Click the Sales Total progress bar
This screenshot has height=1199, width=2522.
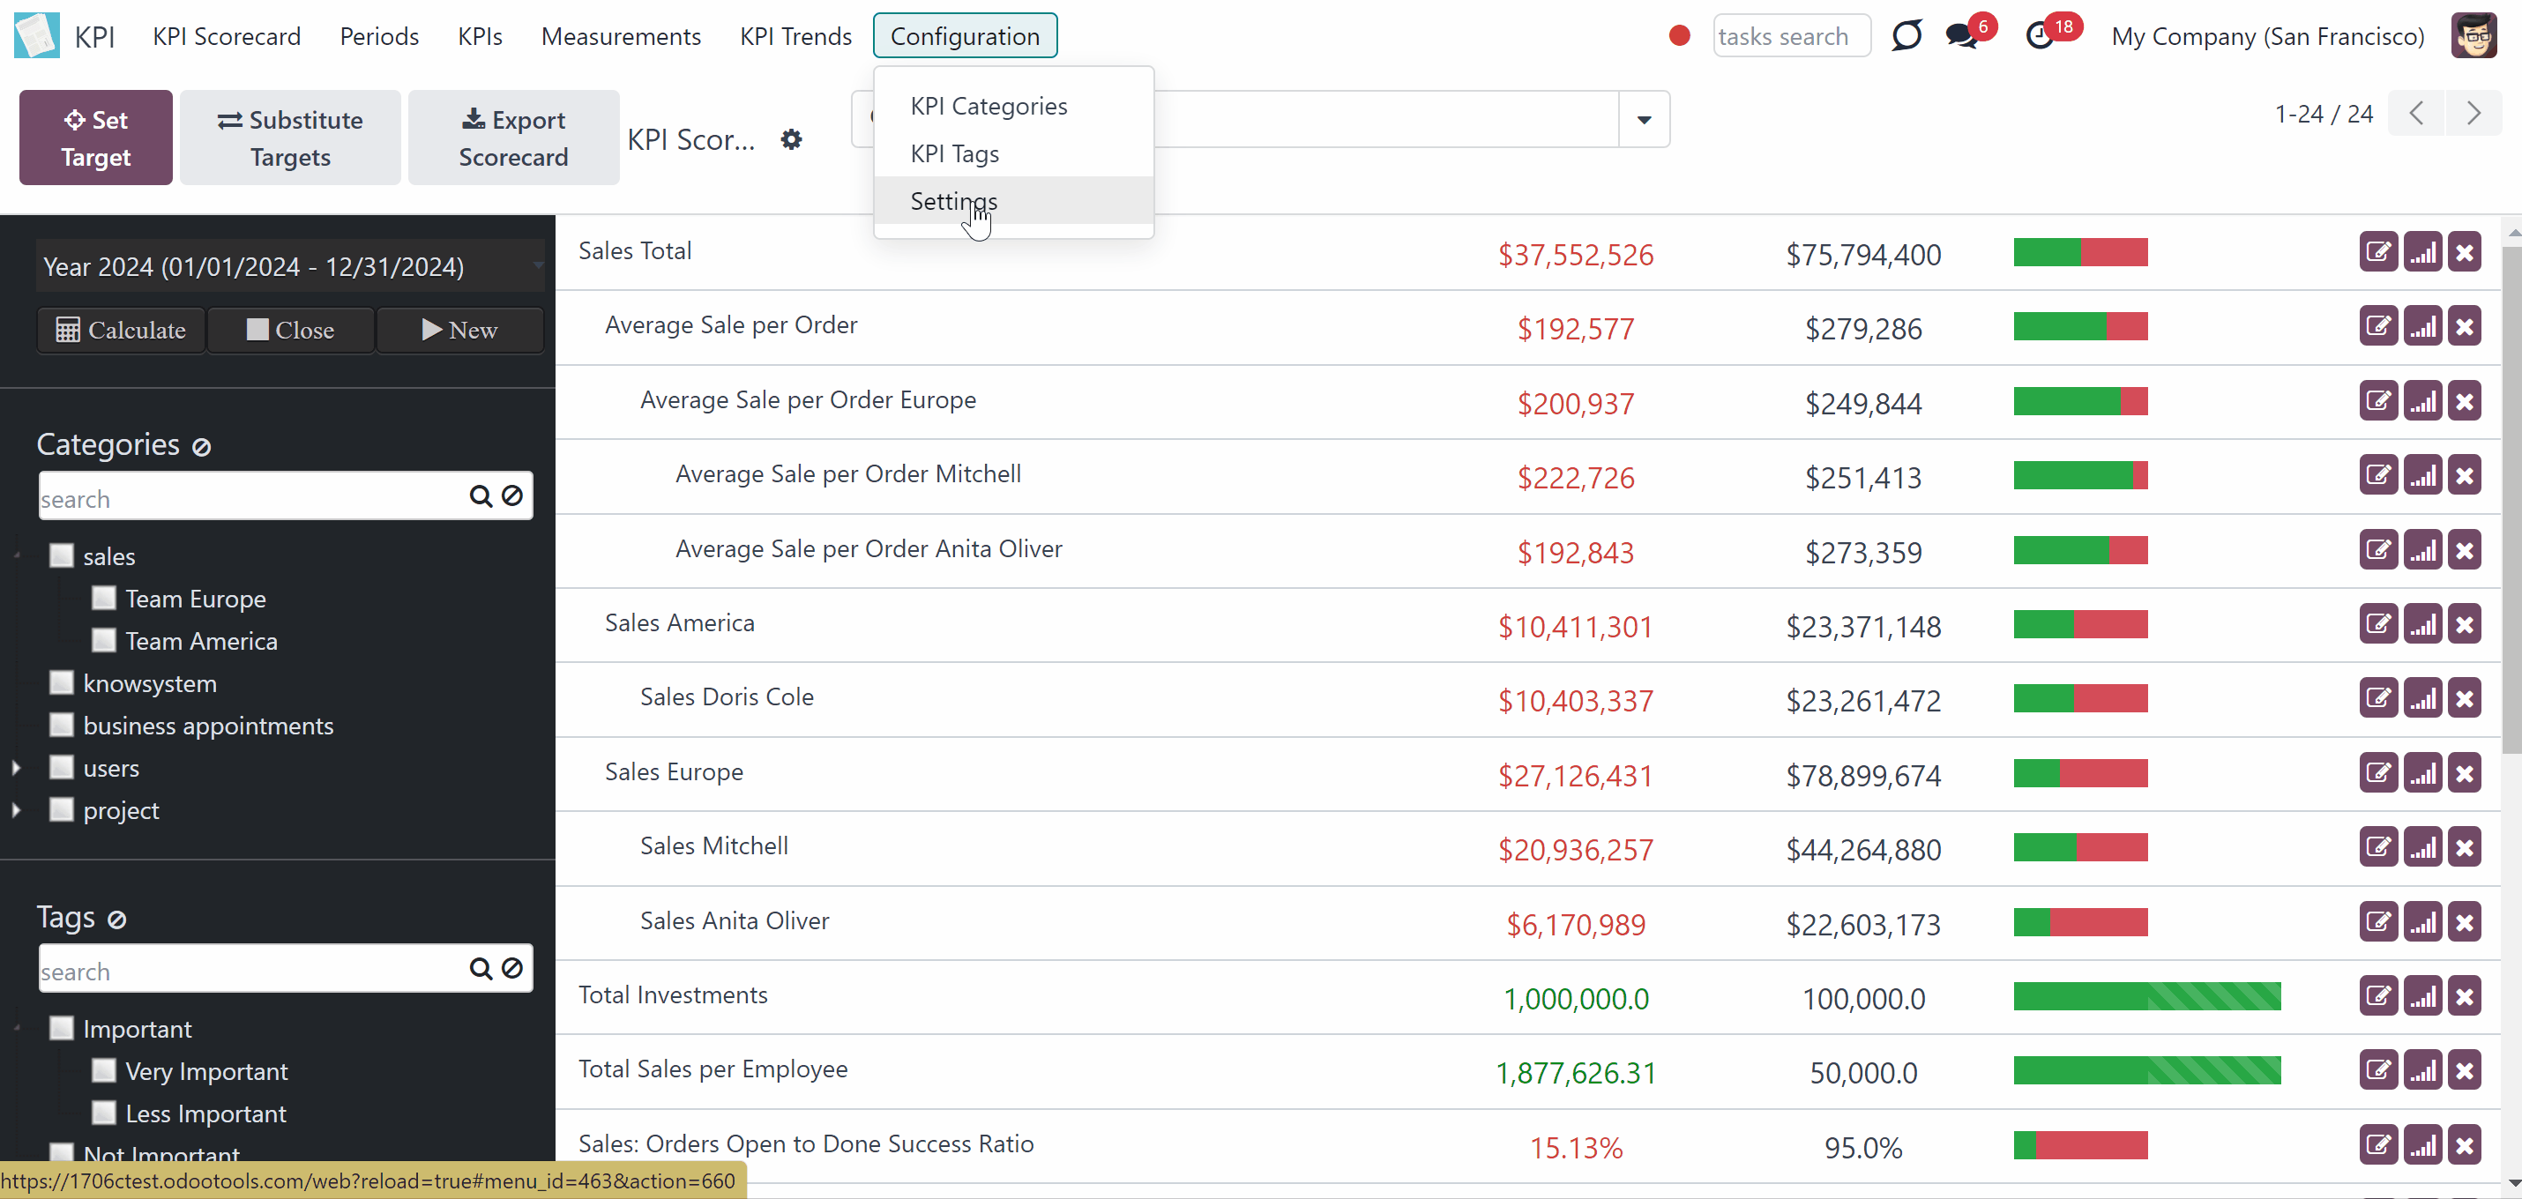point(2080,252)
